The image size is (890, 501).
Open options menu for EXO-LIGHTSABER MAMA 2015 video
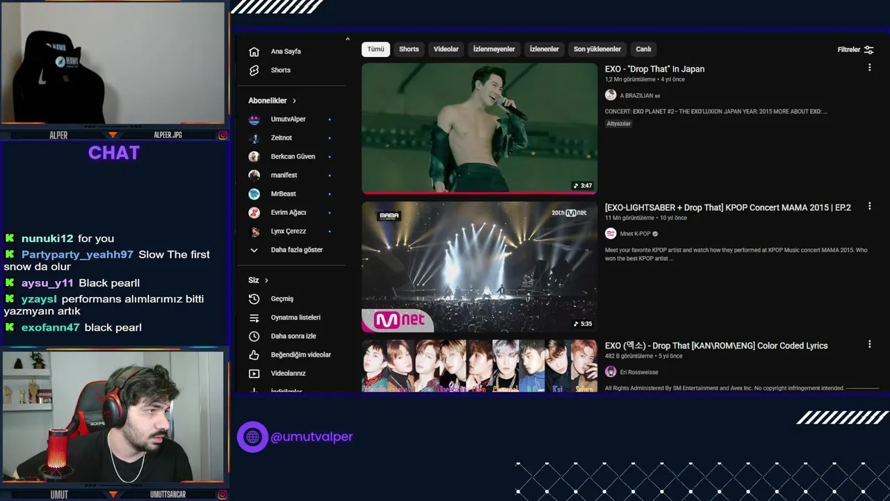click(869, 207)
